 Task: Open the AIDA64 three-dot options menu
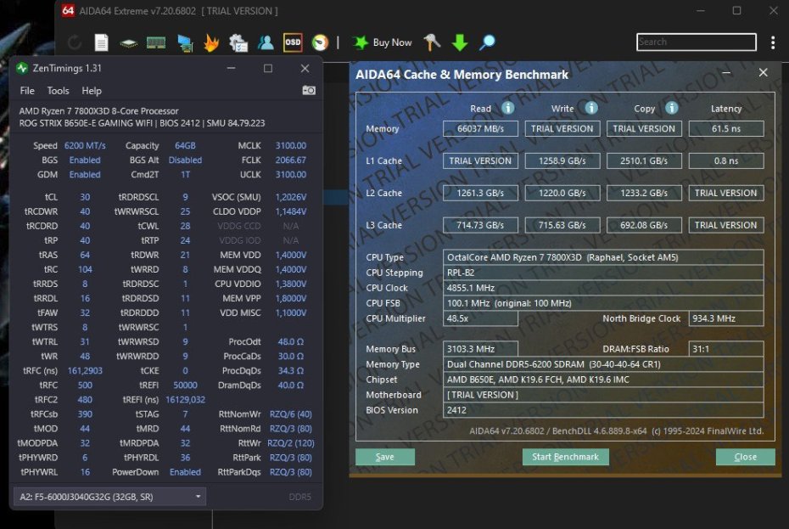tap(773, 42)
